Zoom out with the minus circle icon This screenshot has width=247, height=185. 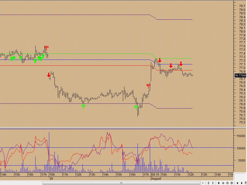227,183
